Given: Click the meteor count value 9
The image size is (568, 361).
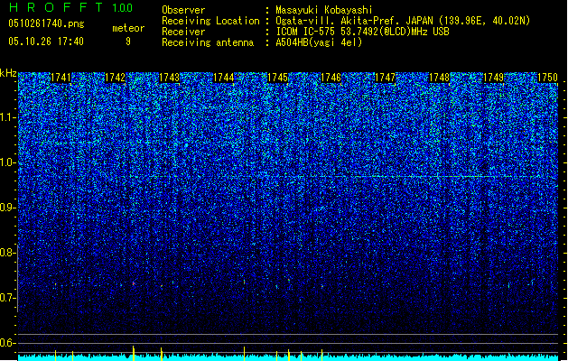Looking at the screenshot, I should pyautogui.click(x=128, y=42).
